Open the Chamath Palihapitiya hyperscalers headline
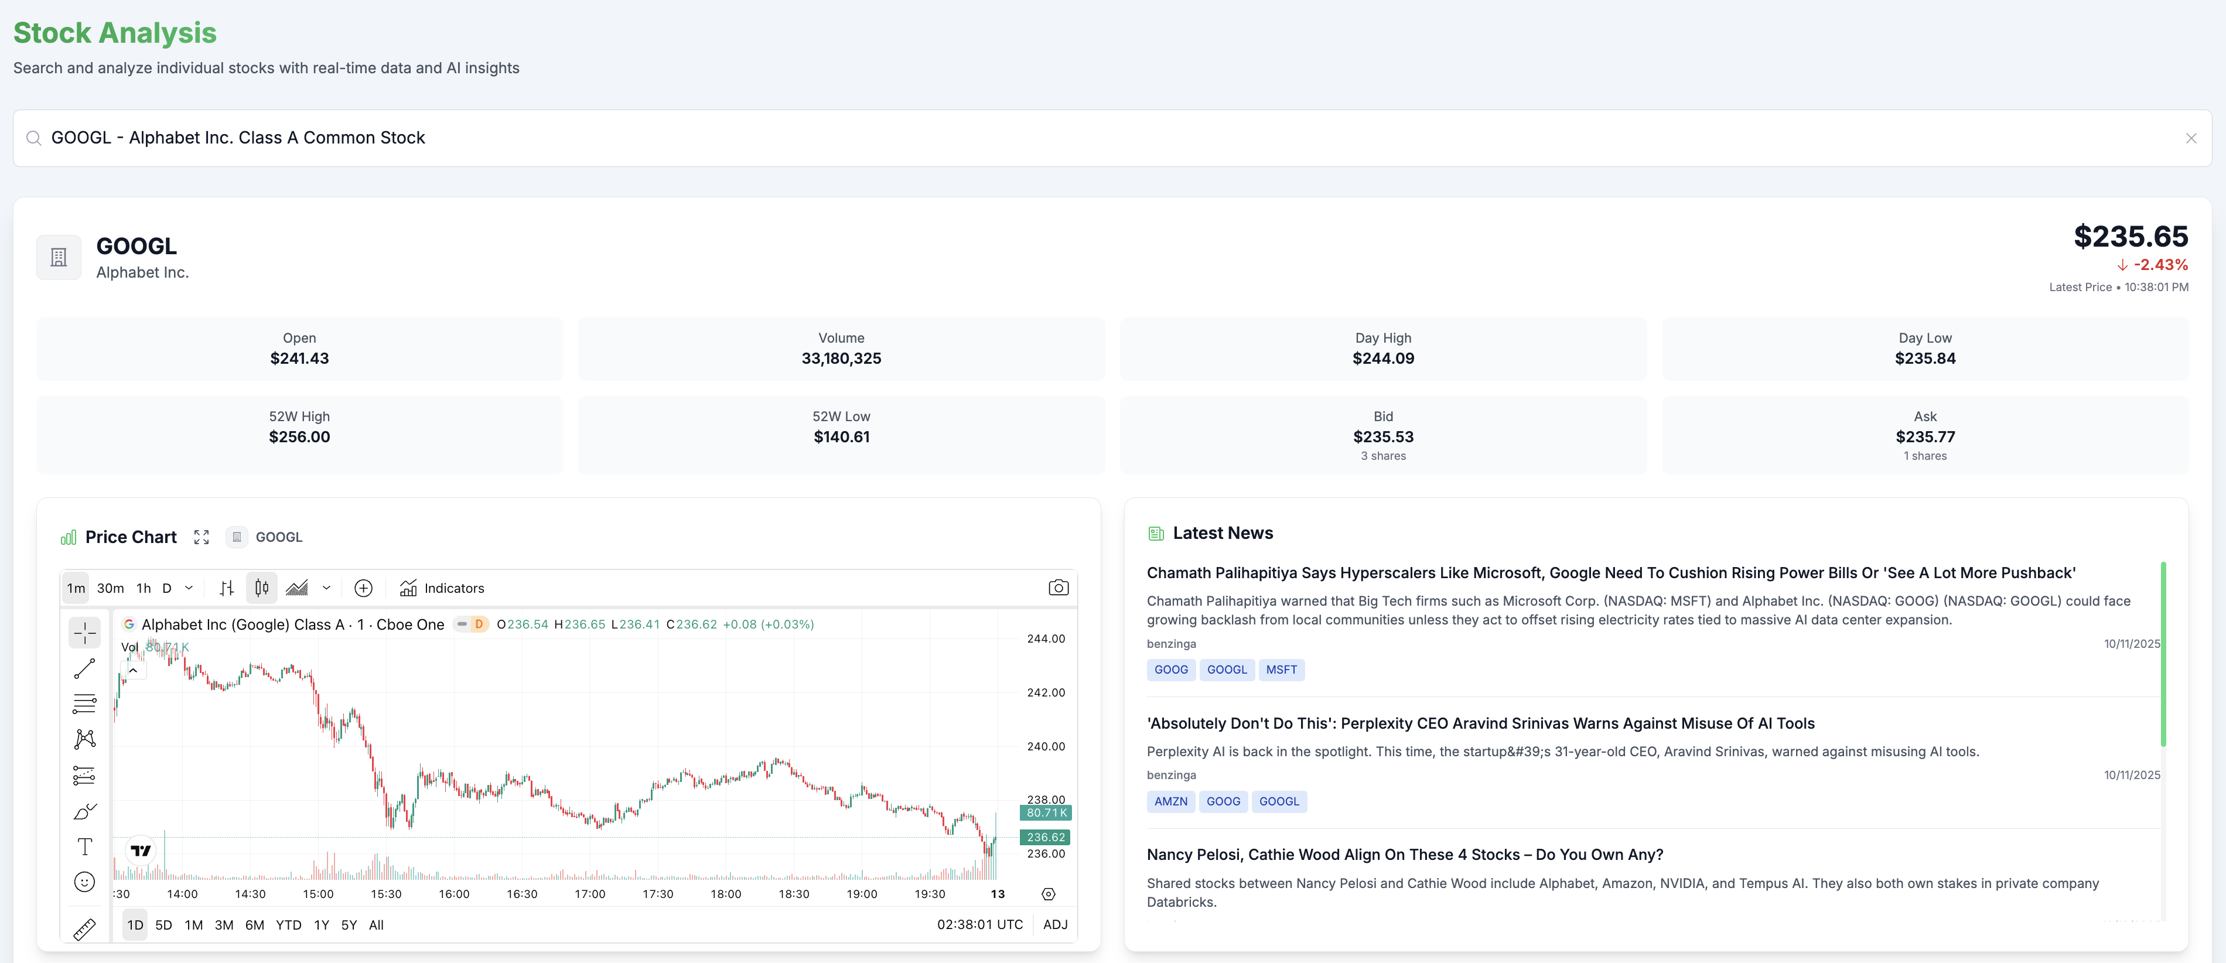Screen dimensions: 2226x963 point(1611,572)
